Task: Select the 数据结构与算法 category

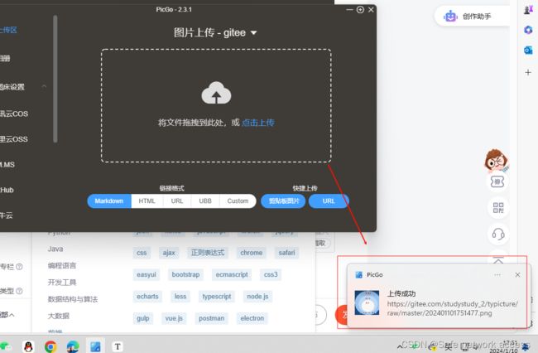Action: (x=72, y=299)
